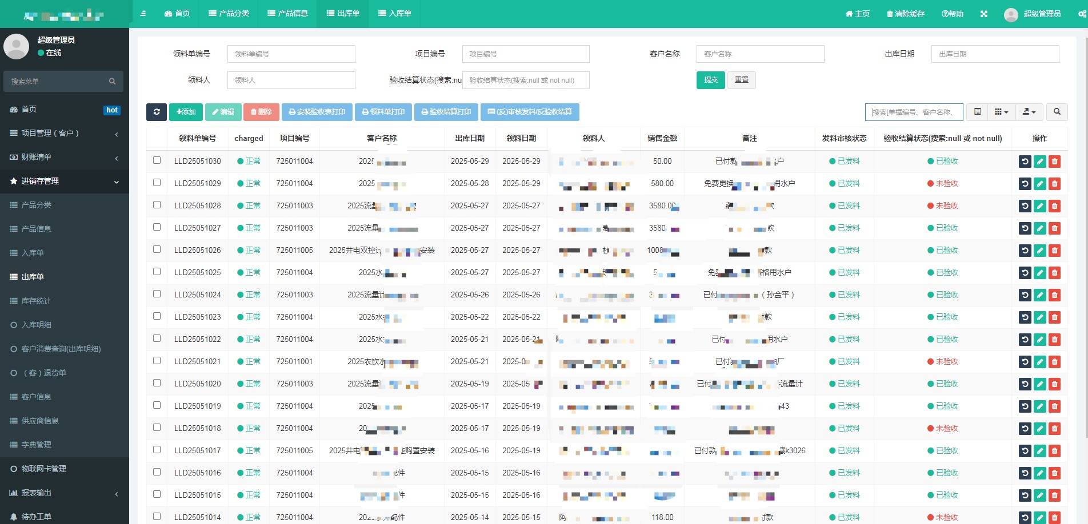The width and height of the screenshot is (1088, 524).
Task: Click the red delete icon for LLD25051030
Action: [1055, 162]
